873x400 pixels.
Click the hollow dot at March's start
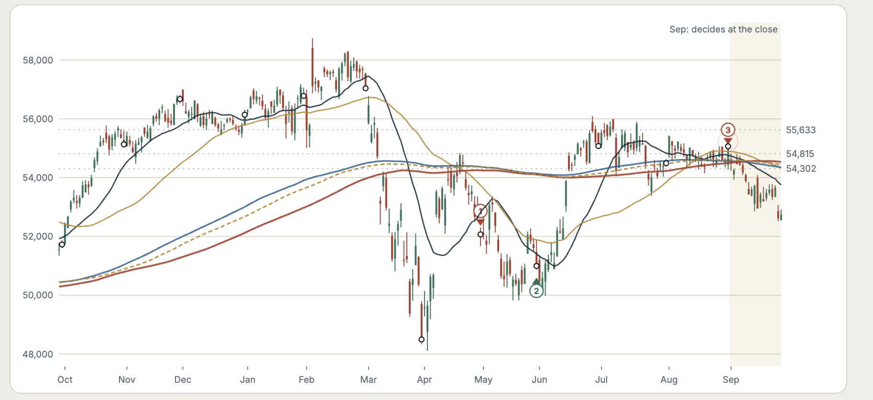pos(366,88)
